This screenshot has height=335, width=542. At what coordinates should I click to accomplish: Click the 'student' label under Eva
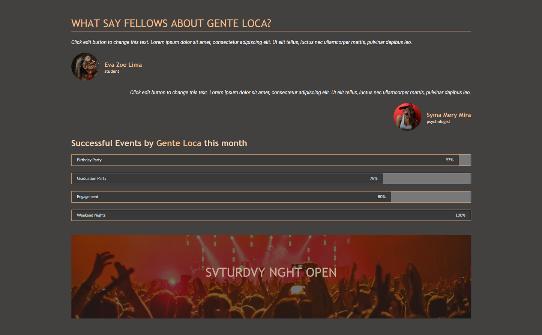coord(112,72)
